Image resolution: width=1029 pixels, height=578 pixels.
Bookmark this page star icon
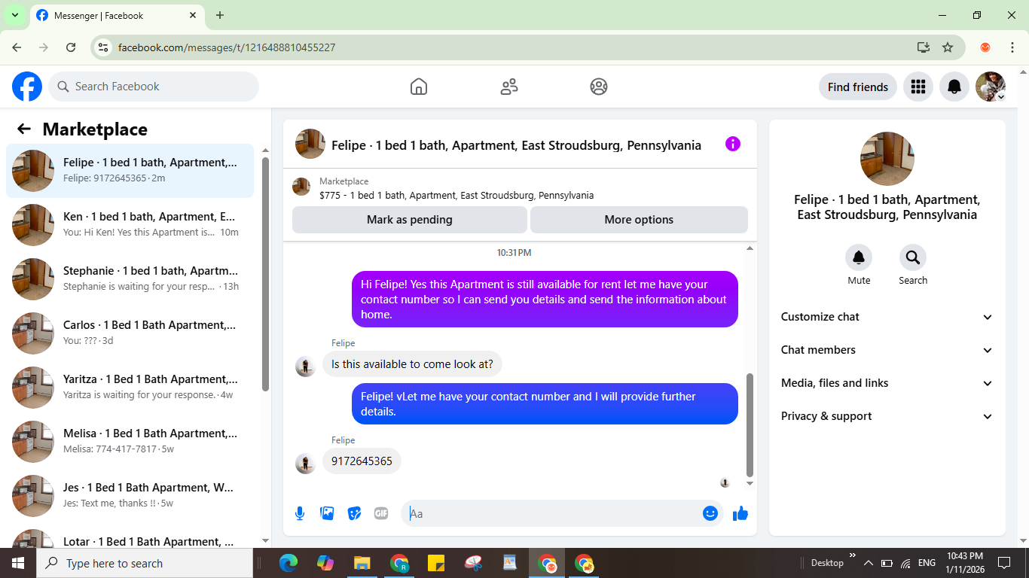(948, 47)
